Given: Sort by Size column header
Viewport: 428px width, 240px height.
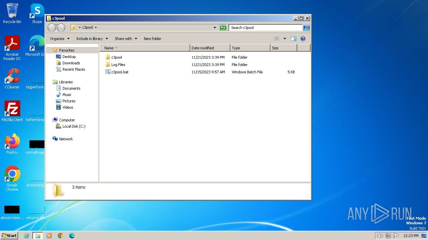Looking at the screenshot, I should [284, 48].
